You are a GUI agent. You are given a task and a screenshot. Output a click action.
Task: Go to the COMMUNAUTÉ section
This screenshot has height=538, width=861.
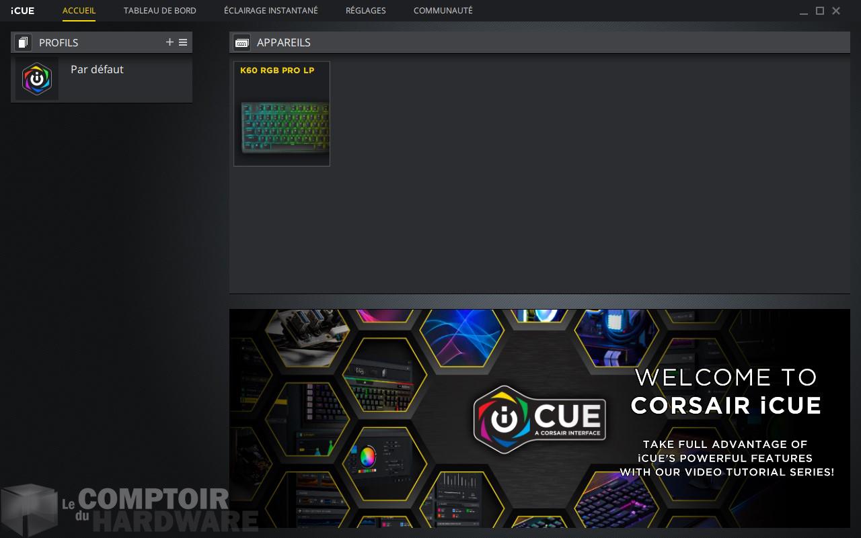[x=443, y=10]
